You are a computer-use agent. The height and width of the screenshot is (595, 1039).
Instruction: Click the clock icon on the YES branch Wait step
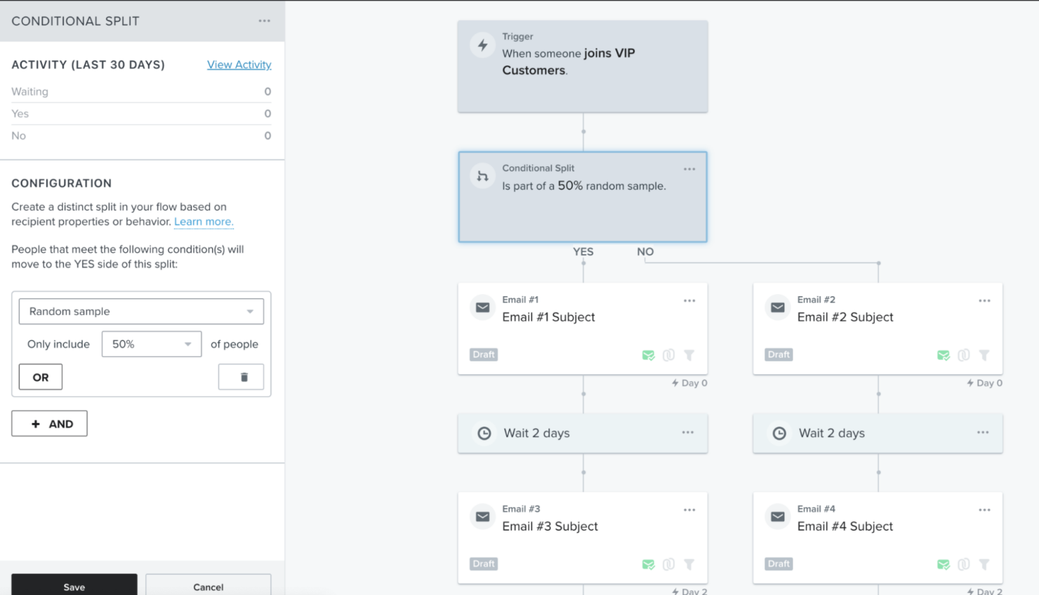[484, 433]
